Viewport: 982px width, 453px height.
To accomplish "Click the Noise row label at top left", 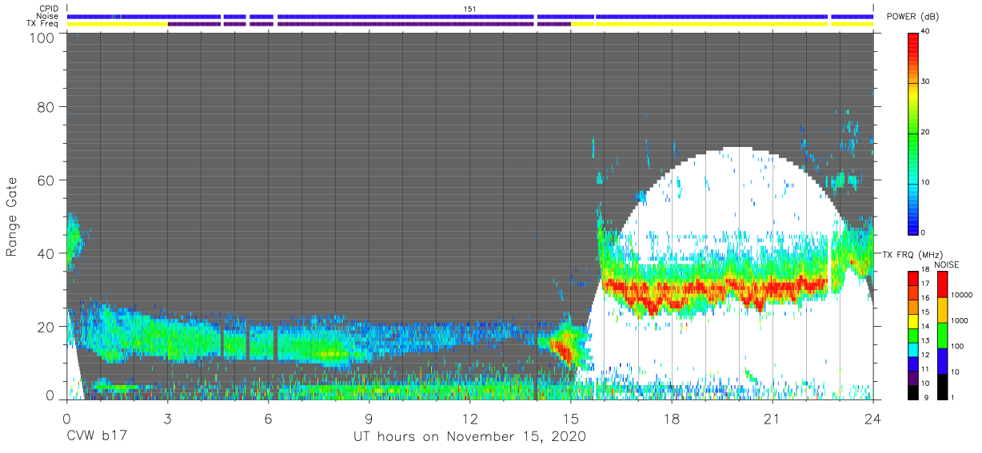I will point(49,16).
